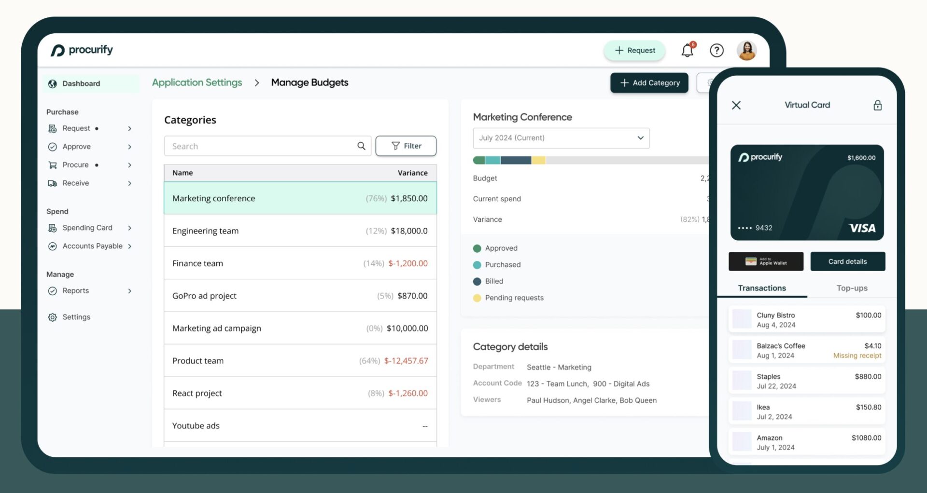This screenshot has width=927, height=493.
Task: Select the Transactions tab
Action: click(762, 288)
